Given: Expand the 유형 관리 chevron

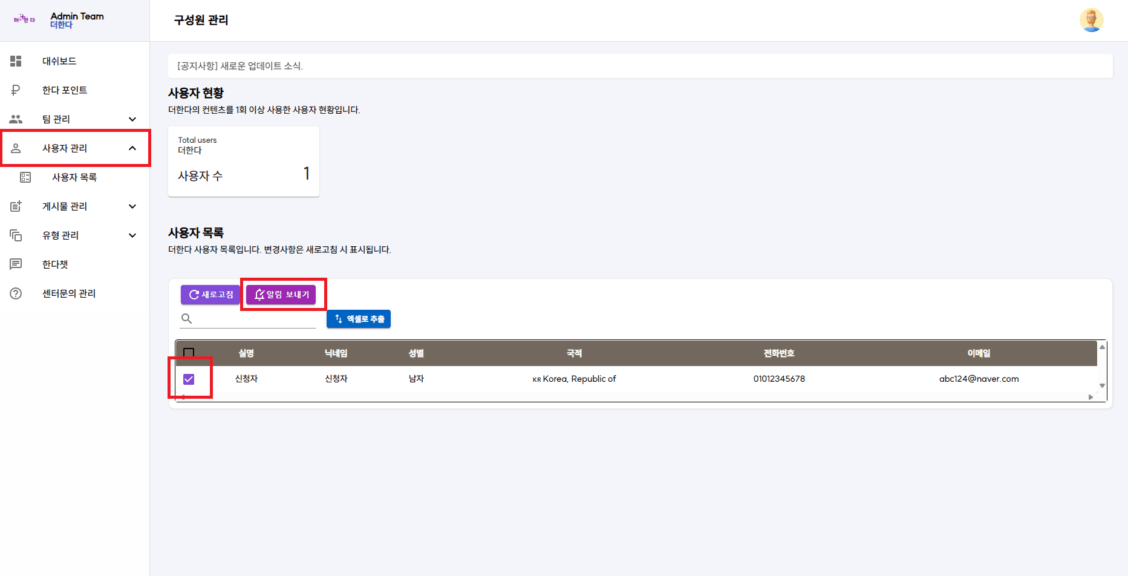Looking at the screenshot, I should point(132,235).
